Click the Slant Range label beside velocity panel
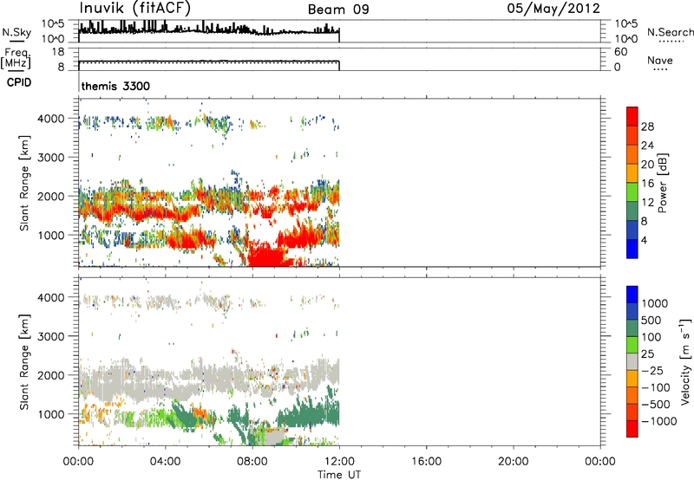Screen dimensions: 694x480 pyautogui.click(x=24, y=361)
